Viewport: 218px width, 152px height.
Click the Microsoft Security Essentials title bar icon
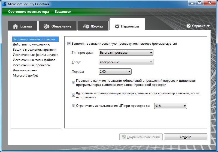point(4,4)
